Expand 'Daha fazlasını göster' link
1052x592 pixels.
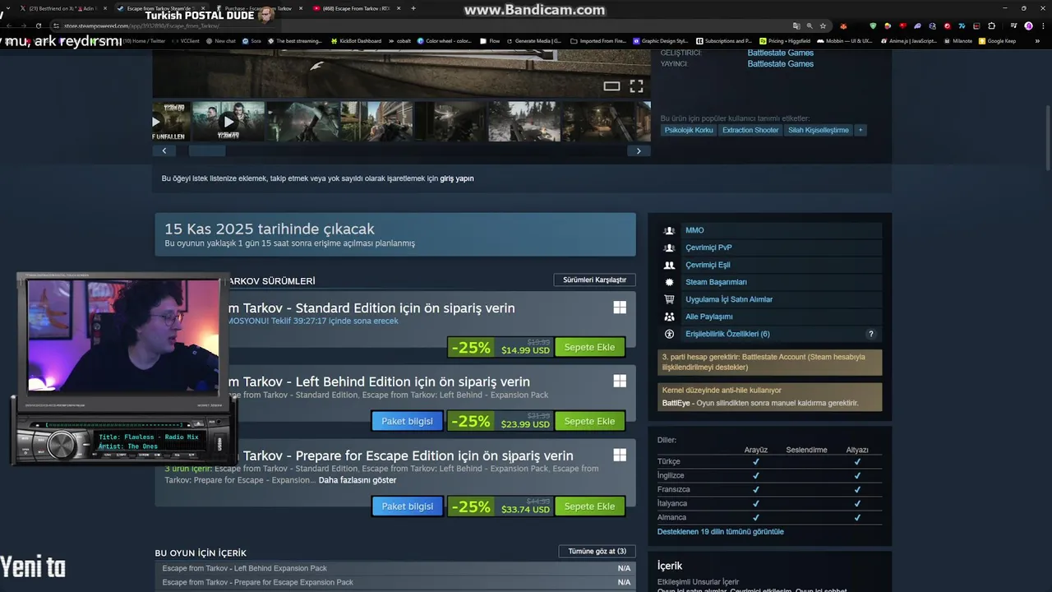coord(357,480)
